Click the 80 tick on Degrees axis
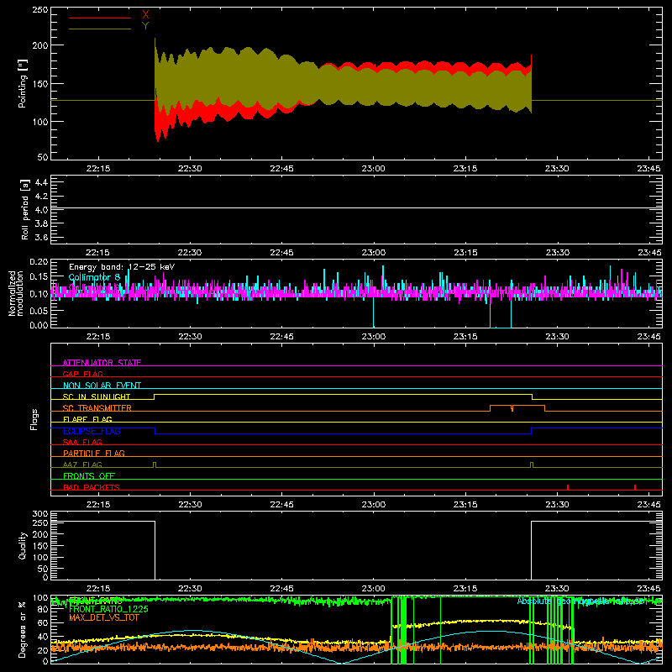 tap(43, 609)
